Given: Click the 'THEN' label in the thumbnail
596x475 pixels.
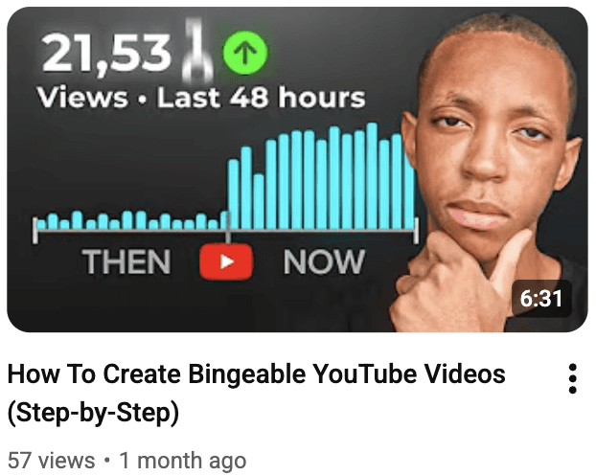Looking at the screenshot, I should click(x=126, y=261).
